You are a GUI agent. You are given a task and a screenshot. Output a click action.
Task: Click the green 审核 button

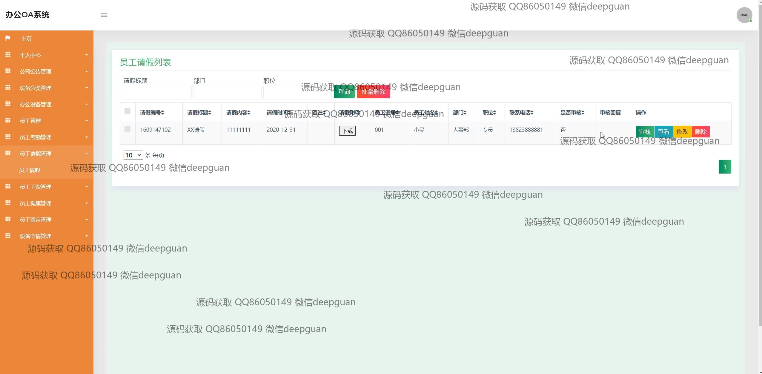[x=645, y=132]
